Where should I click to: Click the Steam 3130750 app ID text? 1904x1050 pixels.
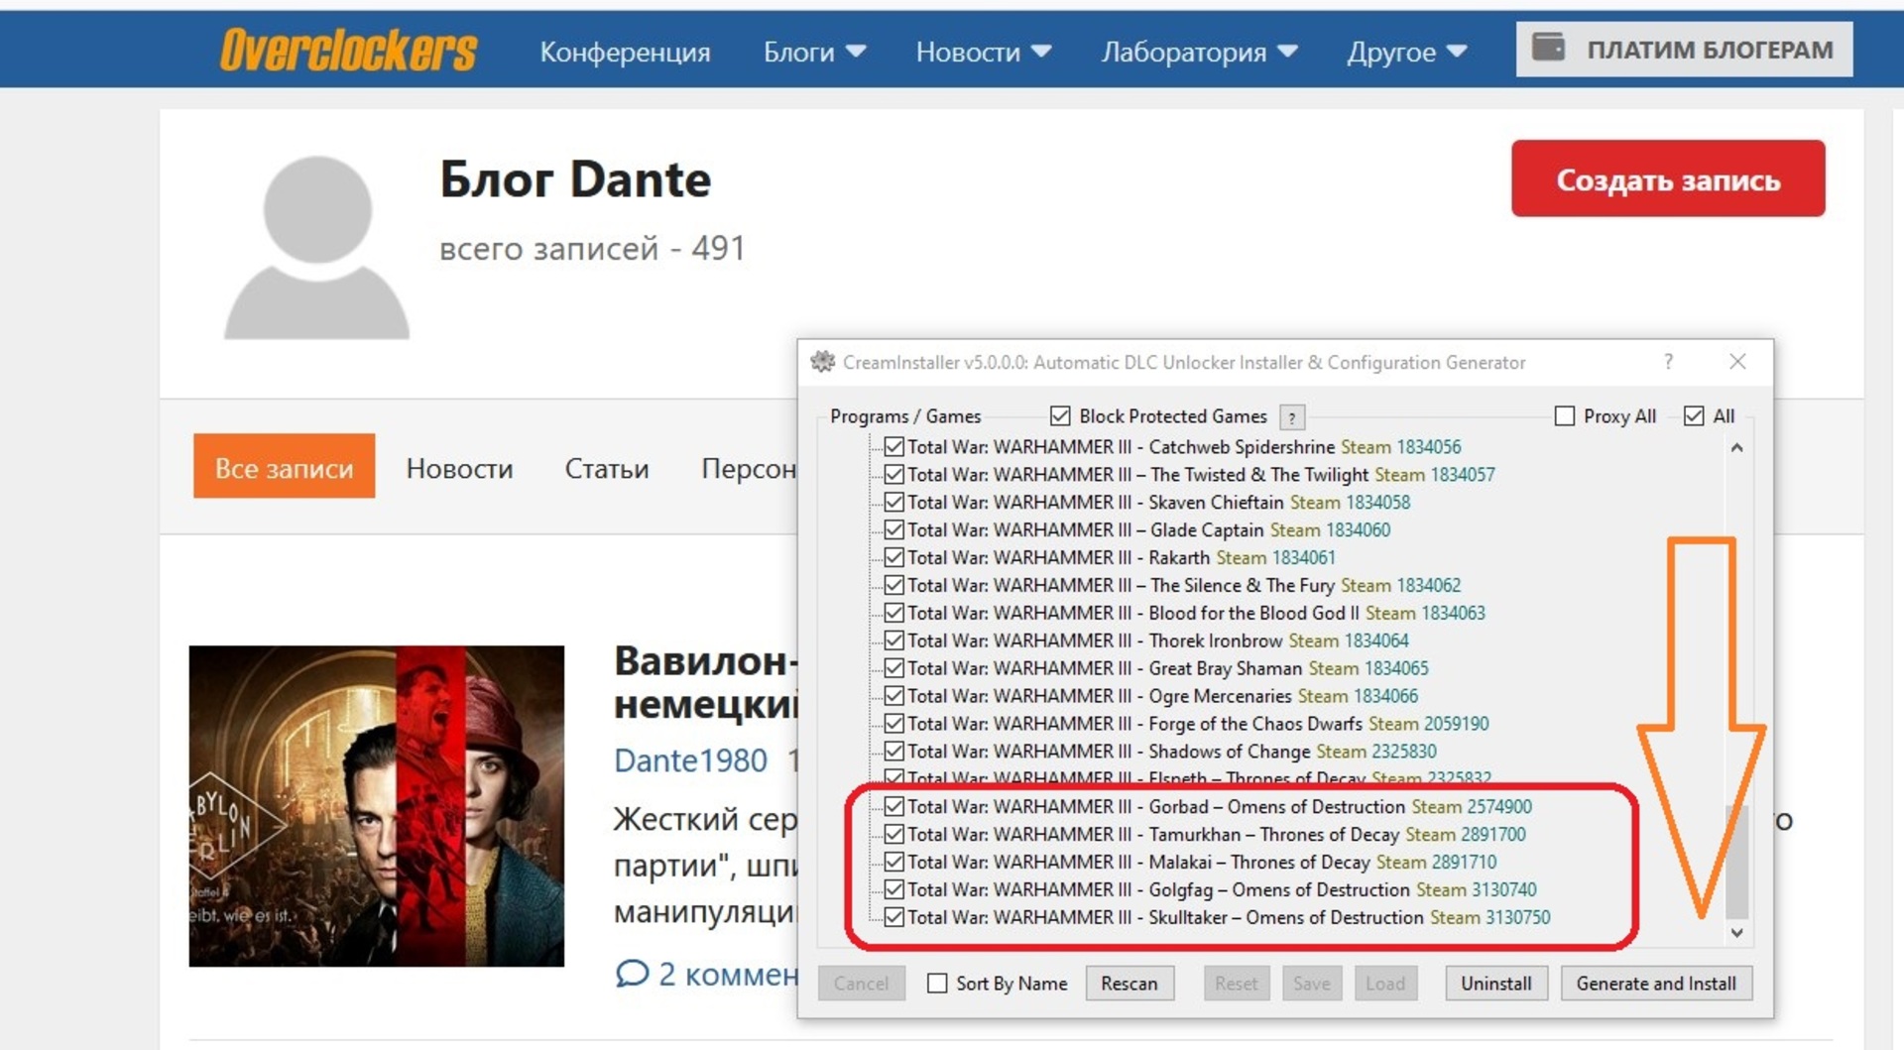[x=1489, y=918]
